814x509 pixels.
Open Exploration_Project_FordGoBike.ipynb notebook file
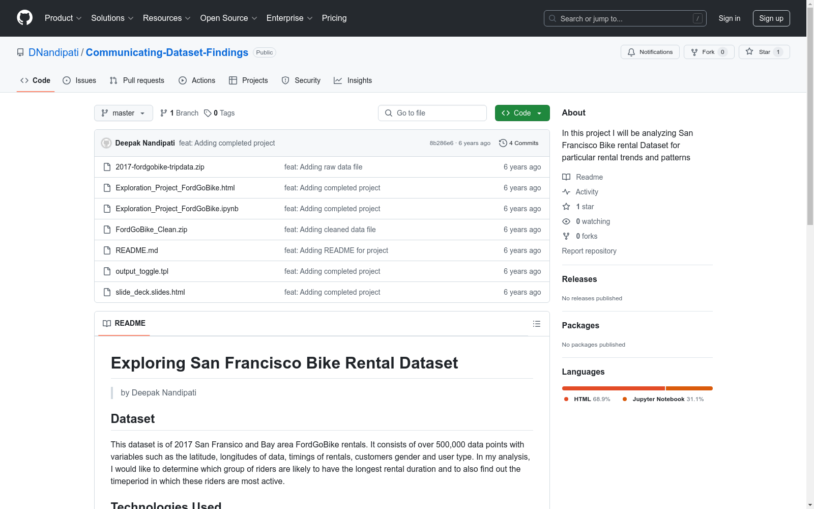click(177, 209)
